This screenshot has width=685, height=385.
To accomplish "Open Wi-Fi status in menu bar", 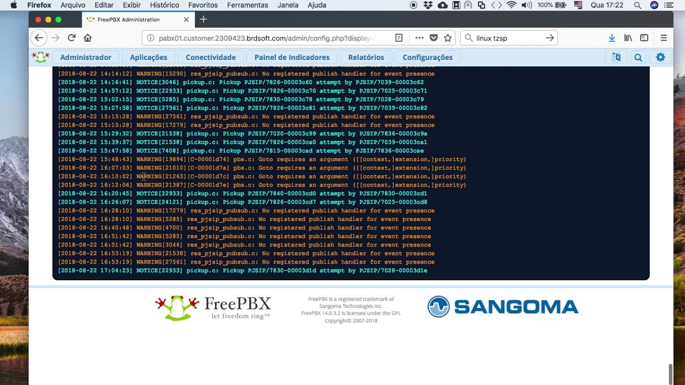I will click(512, 5).
